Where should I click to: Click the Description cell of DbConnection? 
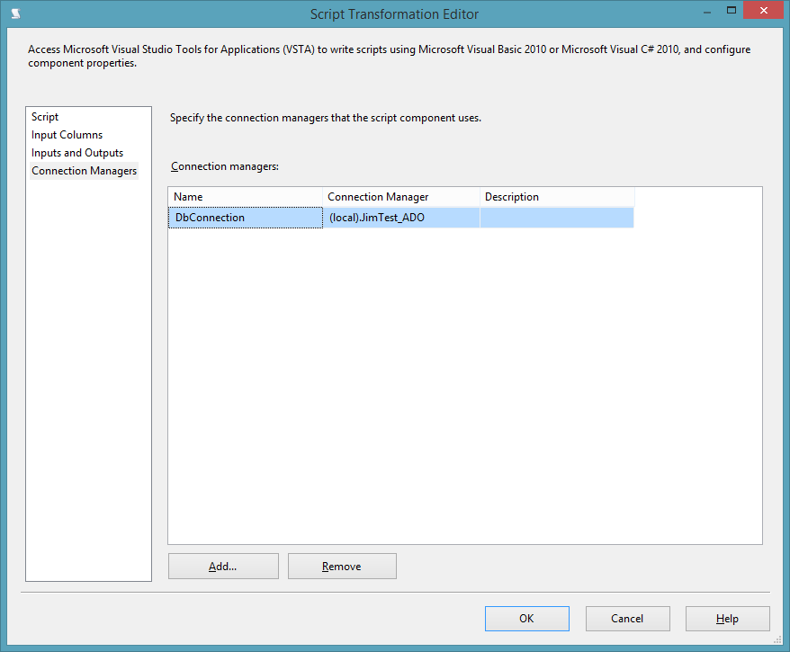(556, 217)
